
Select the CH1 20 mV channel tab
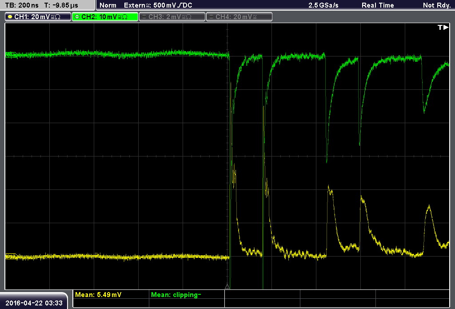[x=38, y=17]
